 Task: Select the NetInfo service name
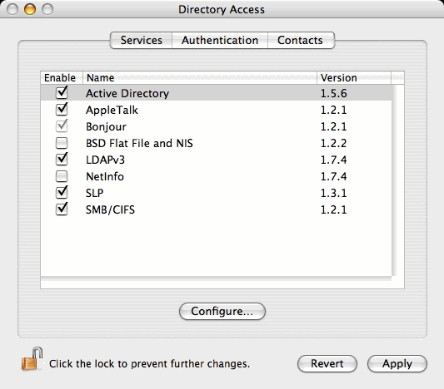[105, 176]
